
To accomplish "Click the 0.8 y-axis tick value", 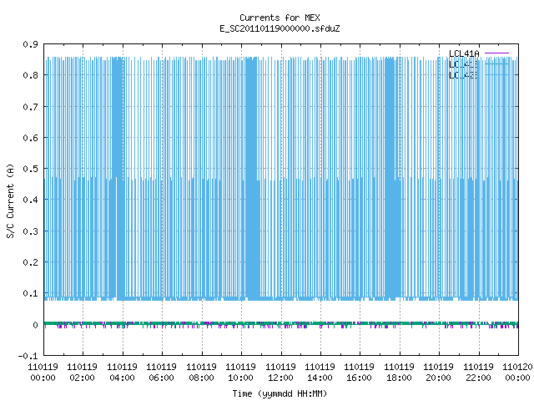I will tap(30, 75).
